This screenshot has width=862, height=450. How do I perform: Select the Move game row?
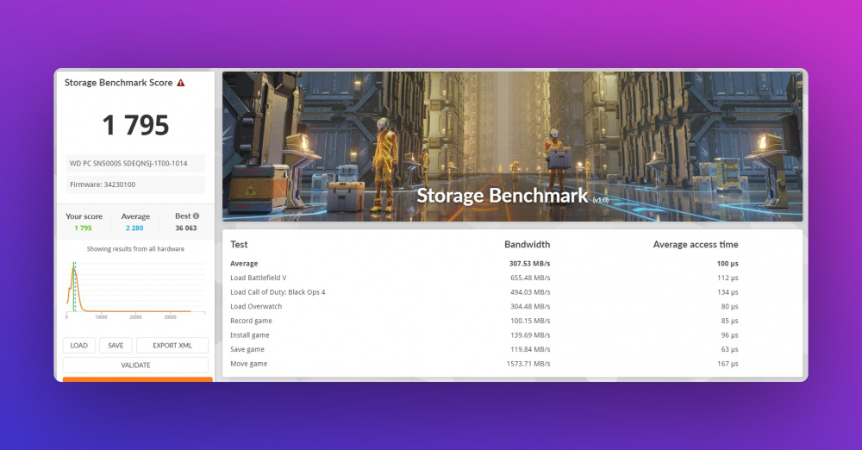[x=484, y=364]
